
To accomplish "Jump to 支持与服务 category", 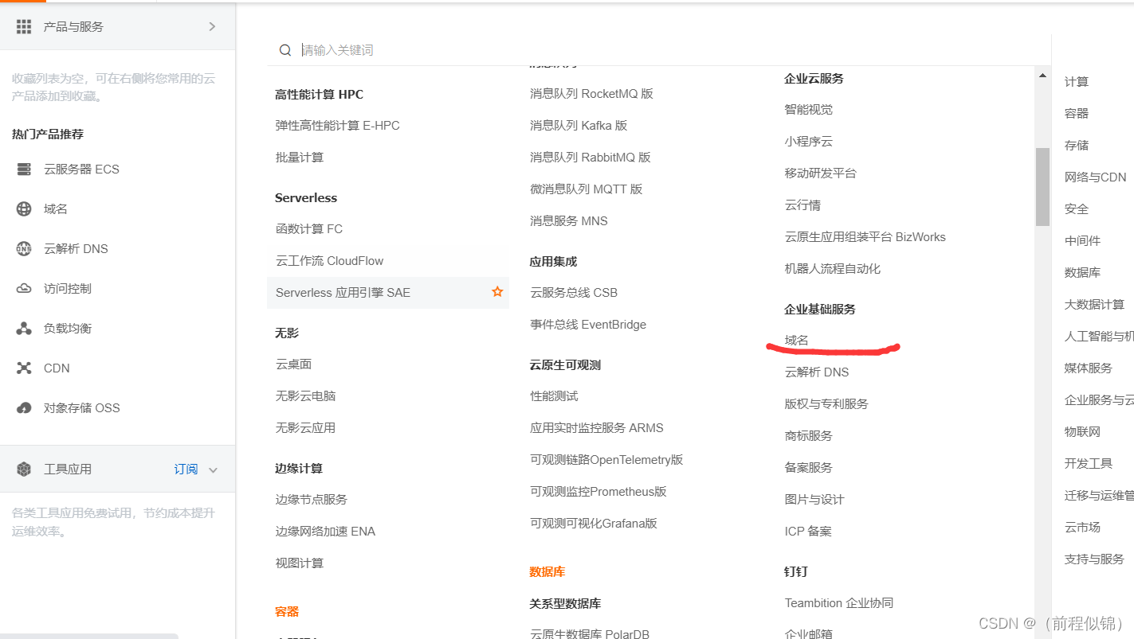I will coord(1095,559).
